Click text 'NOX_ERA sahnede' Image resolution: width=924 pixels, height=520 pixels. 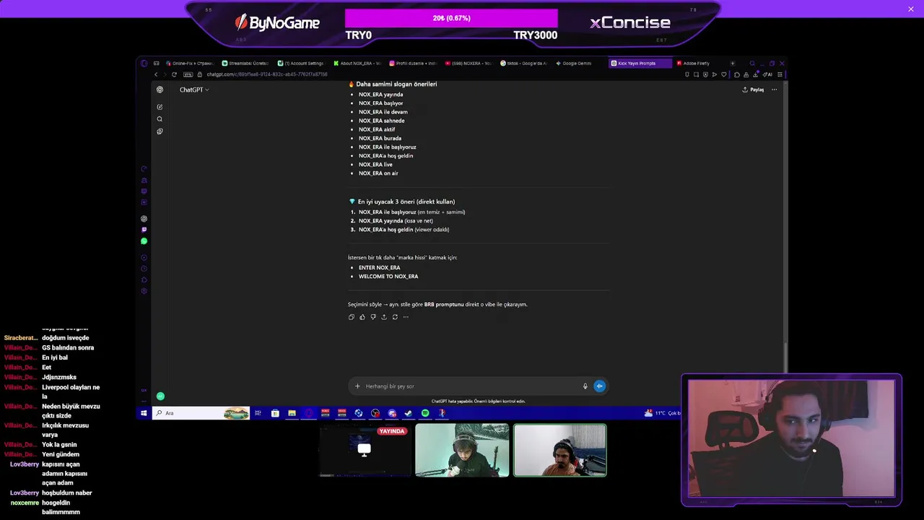(382, 121)
